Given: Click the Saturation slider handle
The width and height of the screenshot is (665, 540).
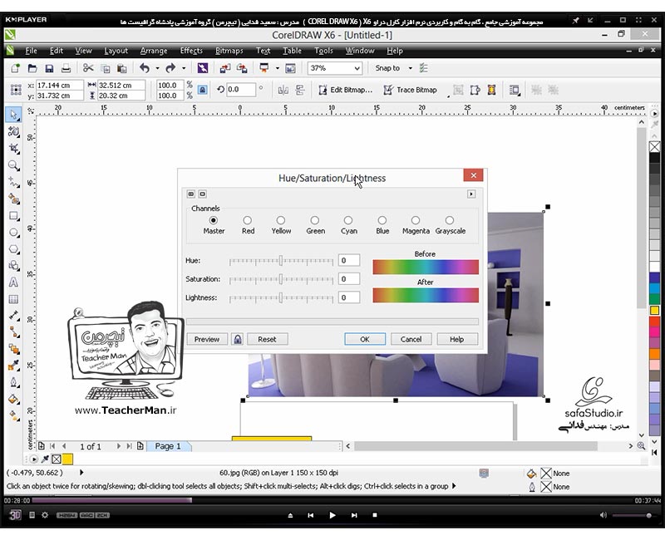Looking at the screenshot, I should pos(281,279).
